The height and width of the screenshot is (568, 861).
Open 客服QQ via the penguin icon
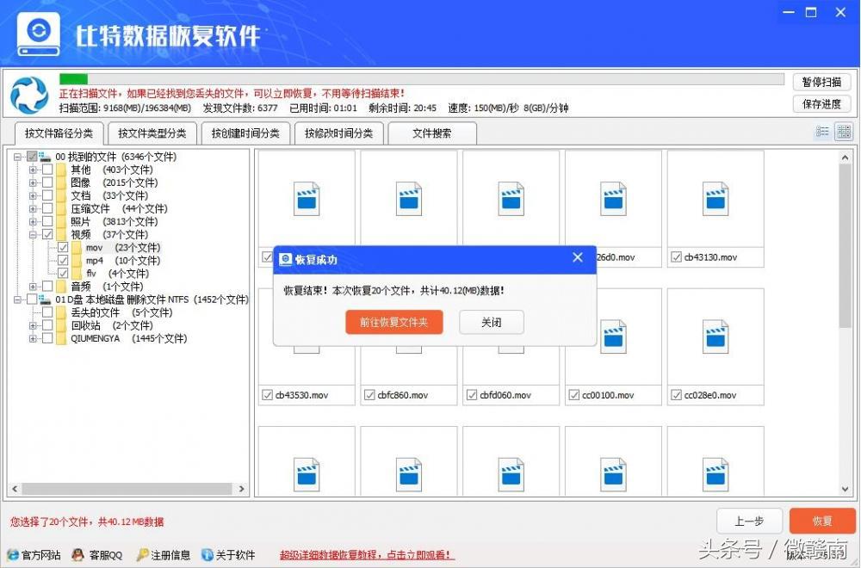(77, 555)
